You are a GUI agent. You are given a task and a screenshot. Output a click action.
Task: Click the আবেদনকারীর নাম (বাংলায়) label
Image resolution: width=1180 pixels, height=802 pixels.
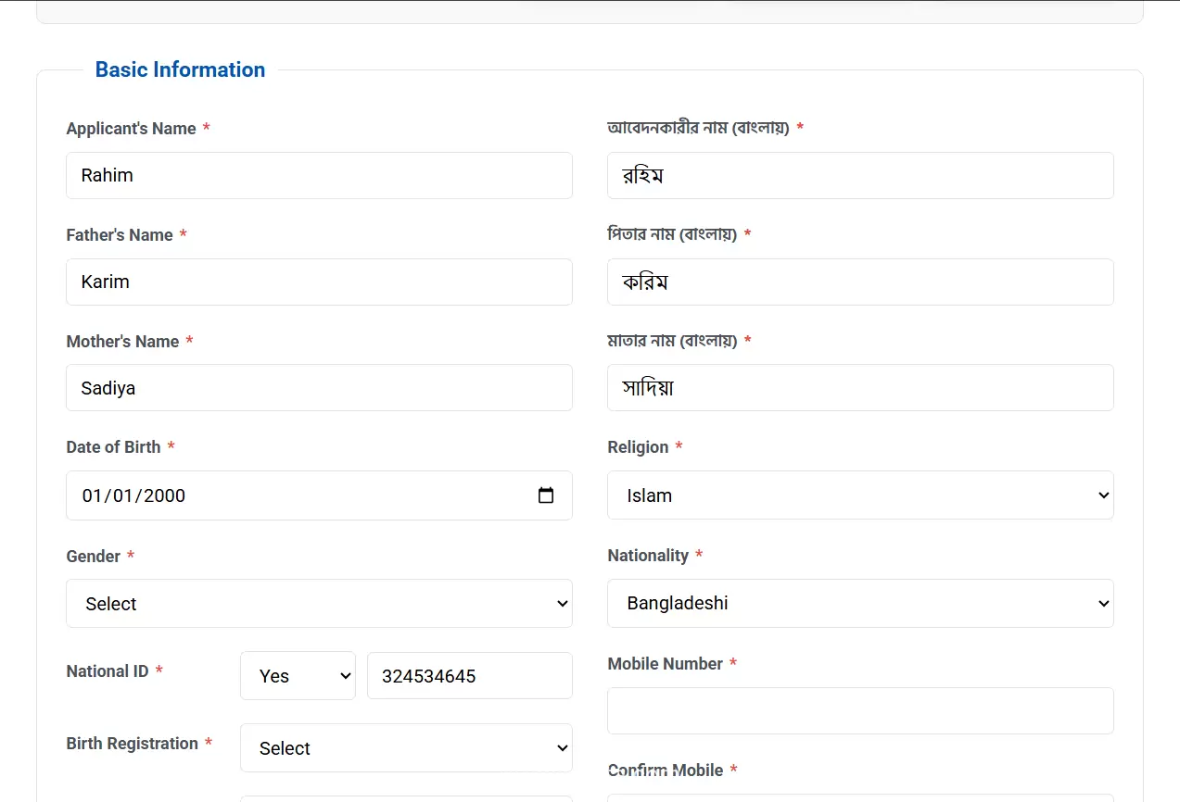698,128
